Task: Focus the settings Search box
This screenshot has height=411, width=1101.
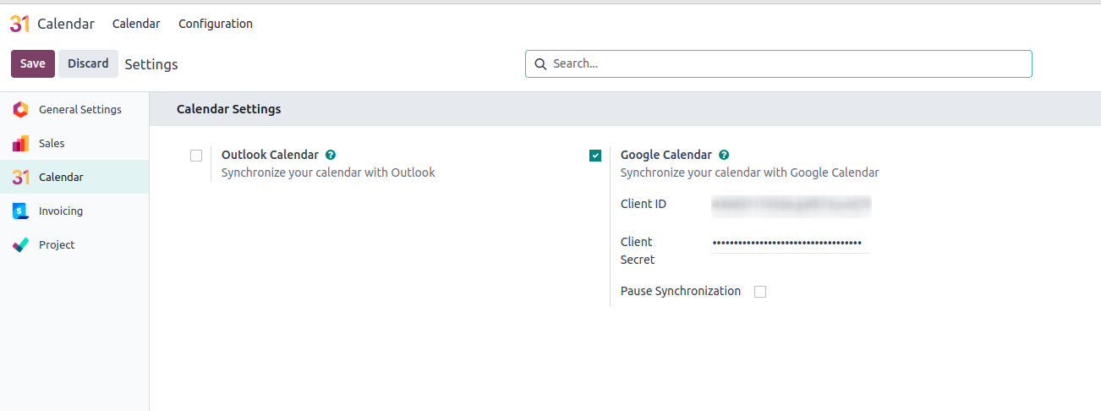Action: tap(786, 64)
